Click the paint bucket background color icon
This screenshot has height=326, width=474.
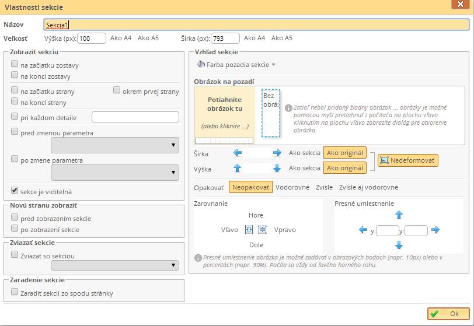click(x=201, y=64)
